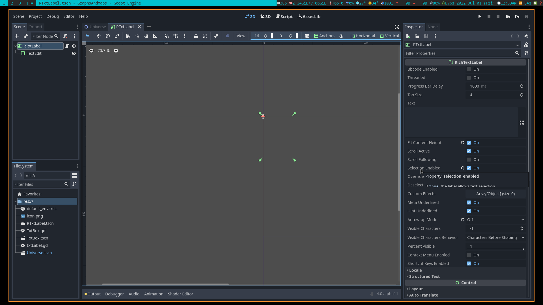The height and width of the screenshot is (305, 543).
Task: Enable Bbcode Enabled checkbox
Action: click(469, 69)
